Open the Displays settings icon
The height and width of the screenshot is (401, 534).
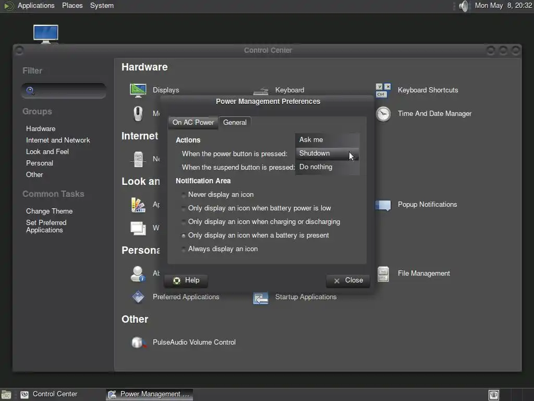pos(138,90)
